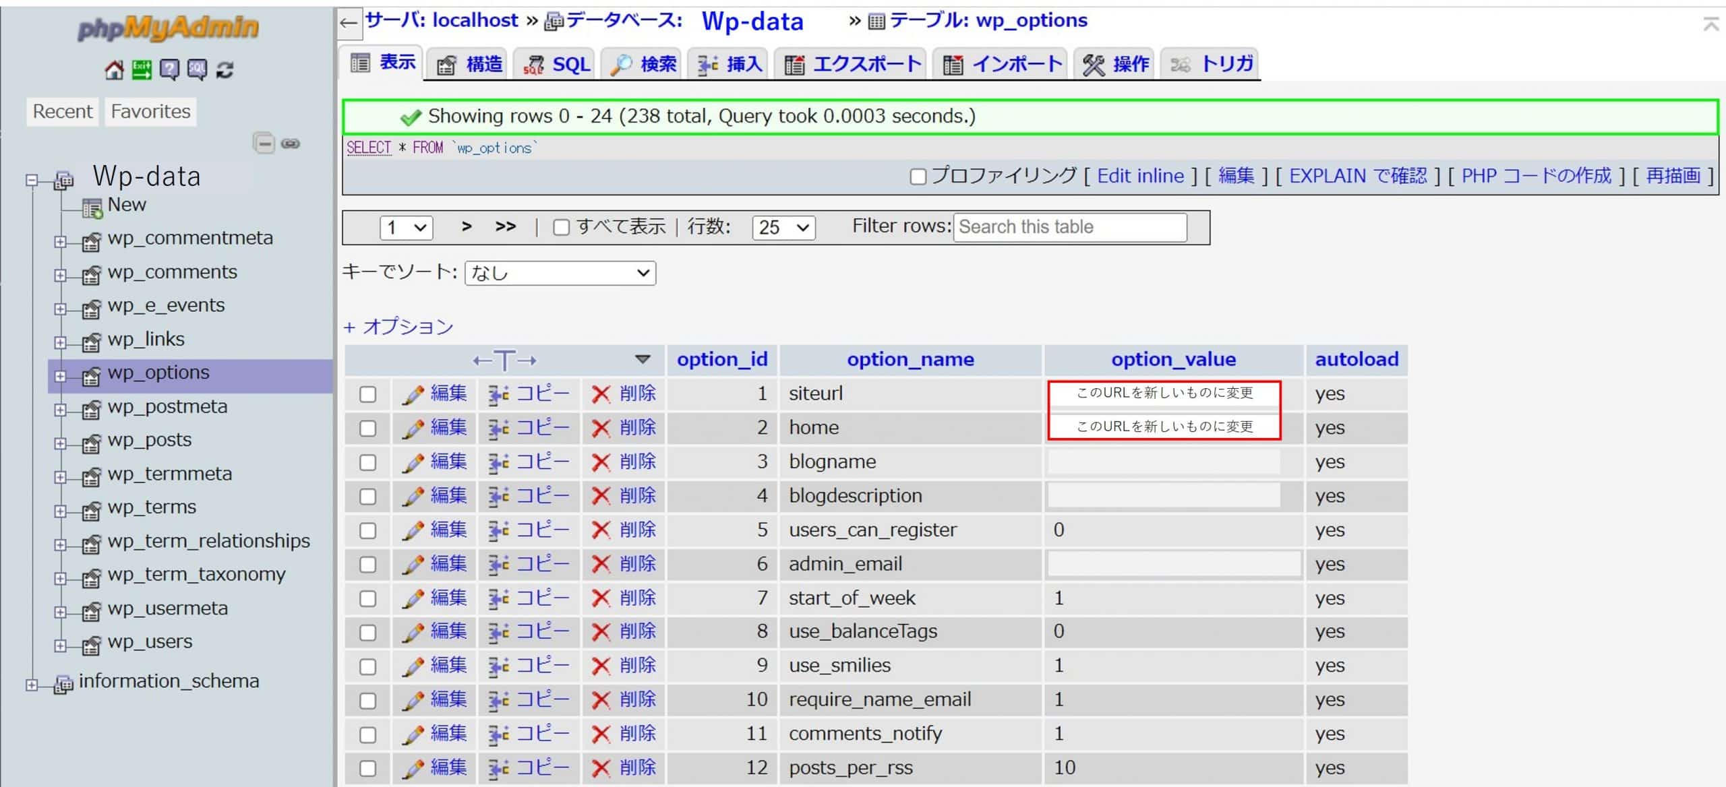Go to next page with > button
1726x787 pixels.
coord(467,226)
